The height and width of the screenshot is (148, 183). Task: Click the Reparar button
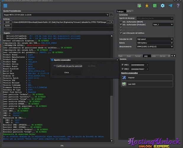(x=147, y=78)
